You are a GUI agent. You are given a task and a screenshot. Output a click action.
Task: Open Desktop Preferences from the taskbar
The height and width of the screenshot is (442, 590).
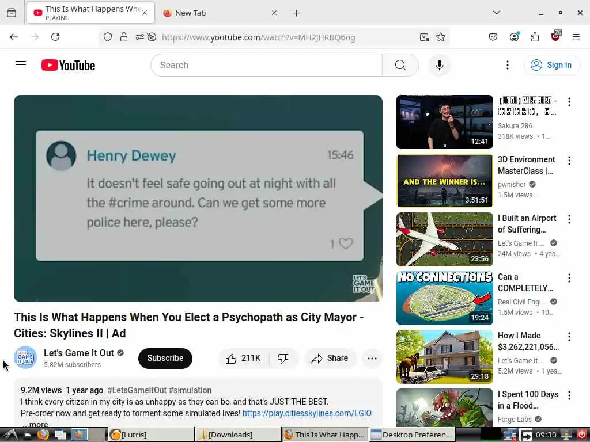pos(412,435)
